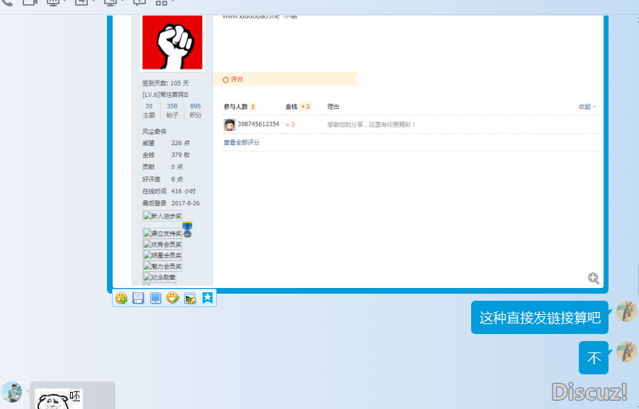Click the 358 帖子 count
This screenshot has height=409, width=639.
pyautogui.click(x=172, y=110)
